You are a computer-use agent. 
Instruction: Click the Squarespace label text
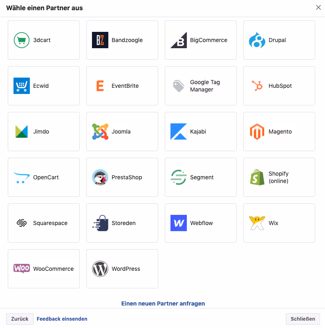pos(50,223)
